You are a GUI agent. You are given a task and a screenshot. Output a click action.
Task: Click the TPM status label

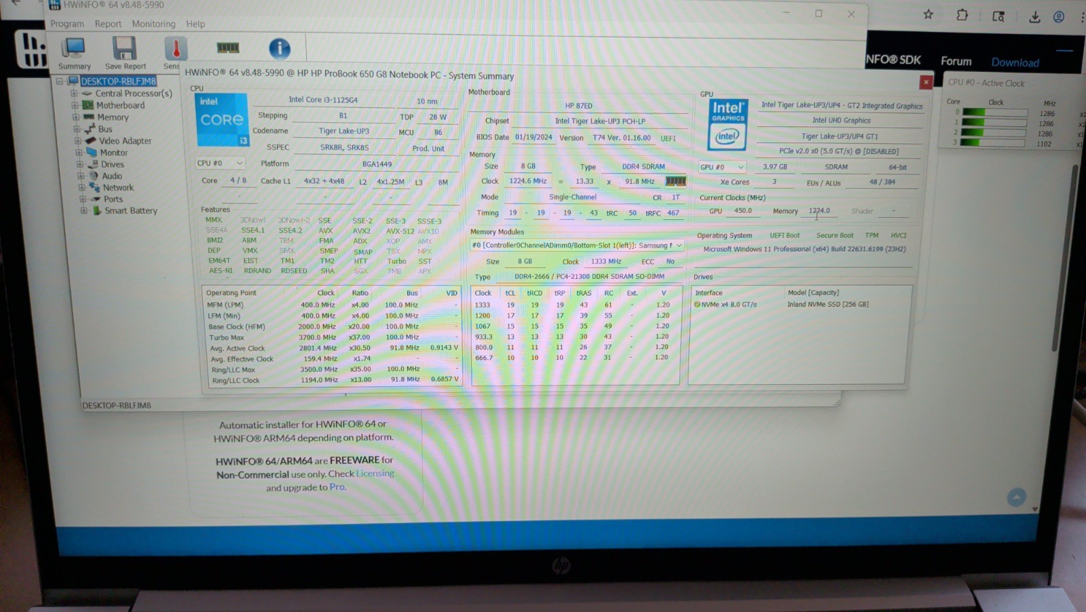pyautogui.click(x=872, y=235)
